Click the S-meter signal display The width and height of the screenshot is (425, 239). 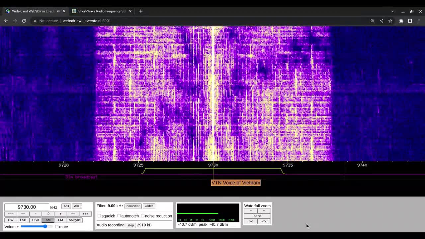coord(208,212)
